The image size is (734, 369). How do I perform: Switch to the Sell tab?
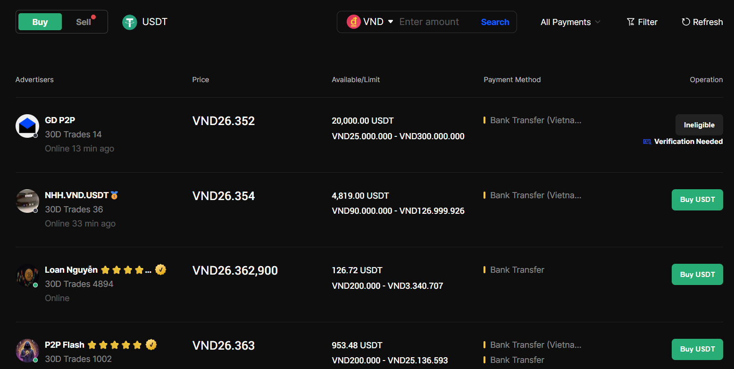83,22
